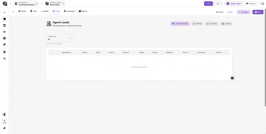Expand the Lead Group dropdown

point(59,38)
